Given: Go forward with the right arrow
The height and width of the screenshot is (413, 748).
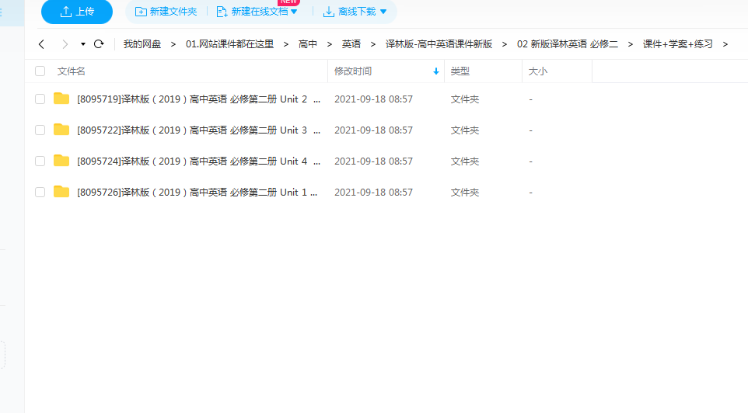Looking at the screenshot, I should [65, 43].
